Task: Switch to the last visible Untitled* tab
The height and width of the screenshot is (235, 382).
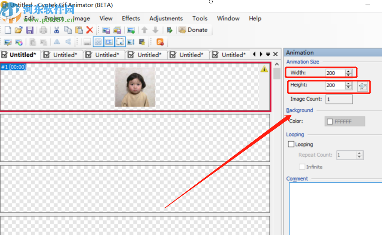Action: tap(230, 55)
